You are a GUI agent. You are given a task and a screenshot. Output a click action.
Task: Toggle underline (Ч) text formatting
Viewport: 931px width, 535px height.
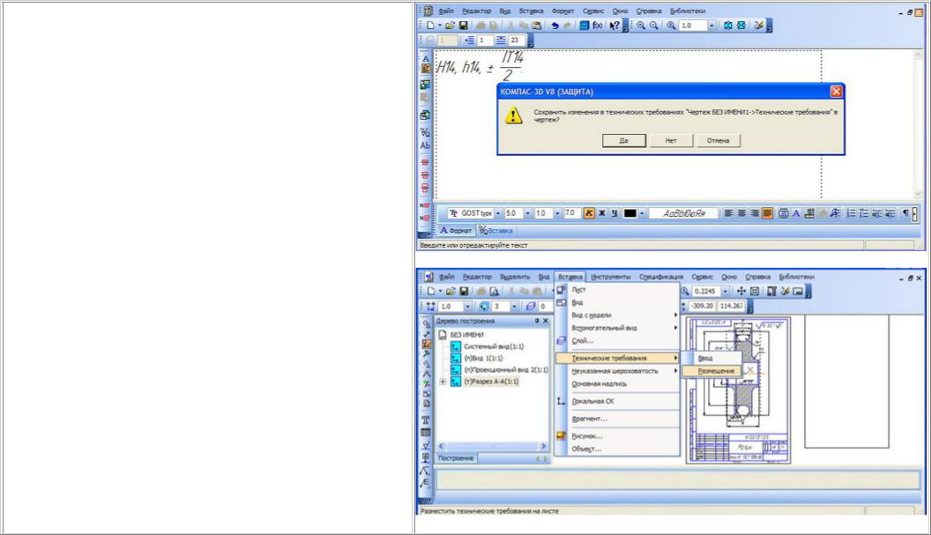[x=614, y=213]
